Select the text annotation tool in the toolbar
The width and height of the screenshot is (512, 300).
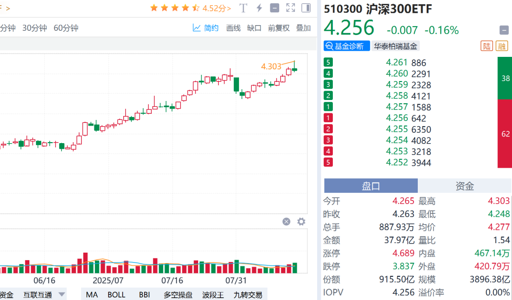click(243, 8)
